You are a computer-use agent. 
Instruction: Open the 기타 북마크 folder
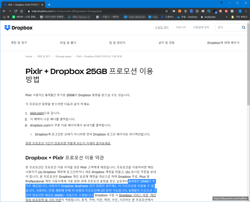(x=239, y=17)
